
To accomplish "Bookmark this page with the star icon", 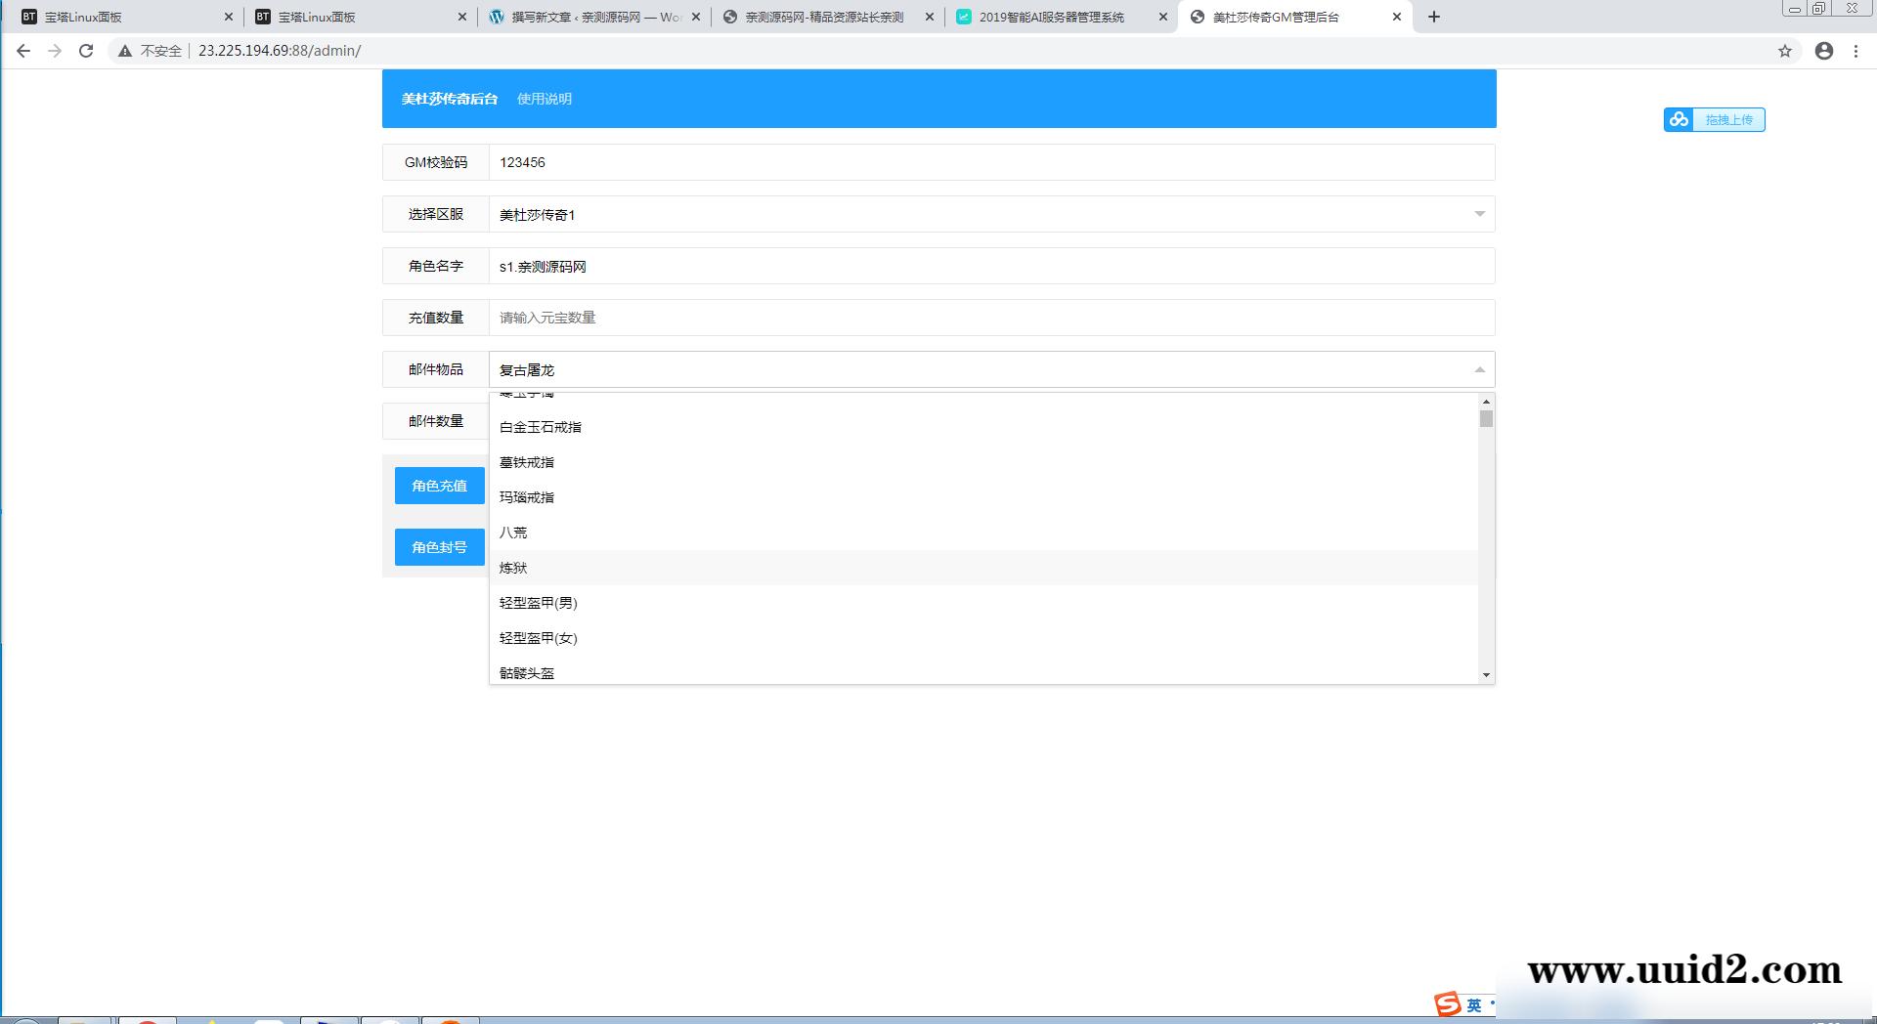I will click(1784, 51).
